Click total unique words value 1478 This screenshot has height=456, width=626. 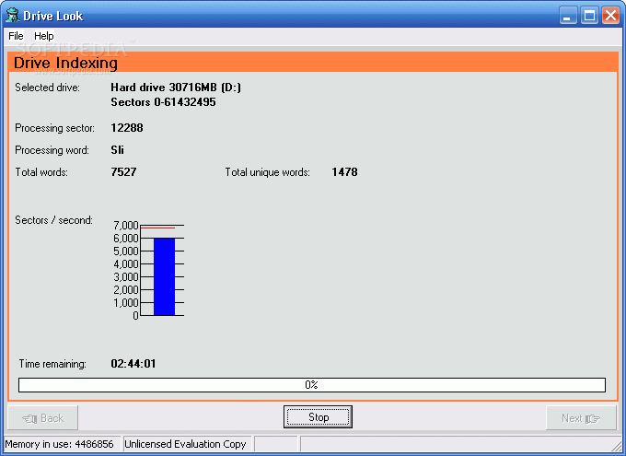pyautogui.click(x=344, y=172)
